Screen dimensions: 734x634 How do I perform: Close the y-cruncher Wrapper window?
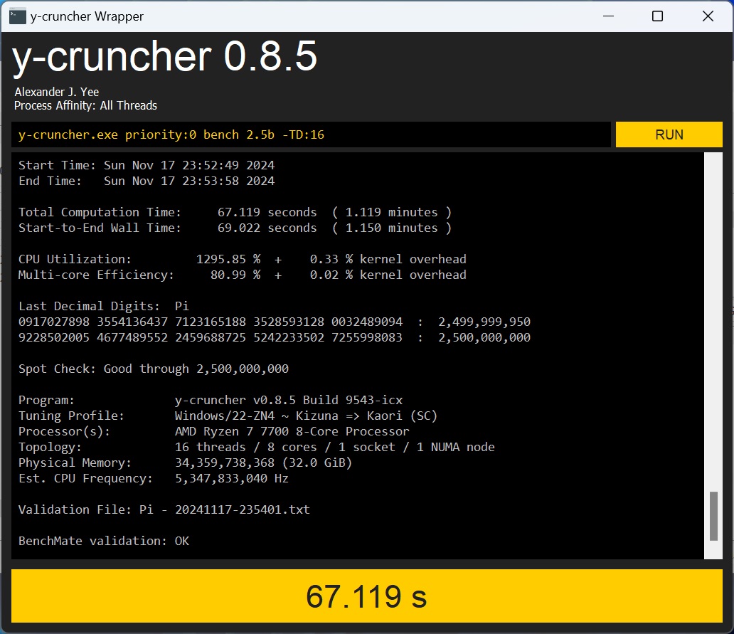click(x=708, y=16)
